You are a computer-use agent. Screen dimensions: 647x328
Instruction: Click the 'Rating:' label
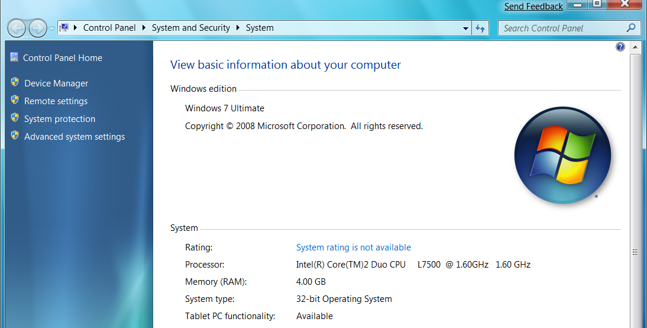[199, 247]
